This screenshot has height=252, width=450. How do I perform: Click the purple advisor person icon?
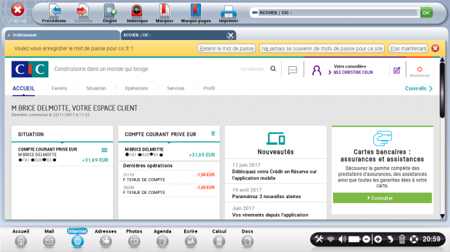tap(316, 70)
